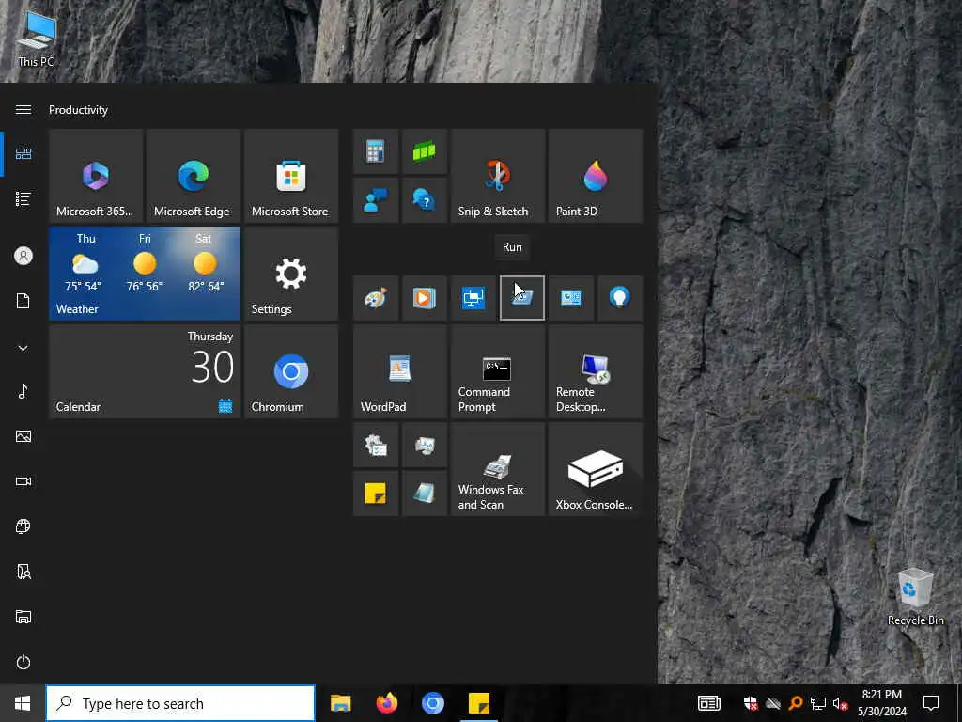Viewport: 962px width, 722px height.
Task: Expand the Start hamburger menu
Action: 23,109
